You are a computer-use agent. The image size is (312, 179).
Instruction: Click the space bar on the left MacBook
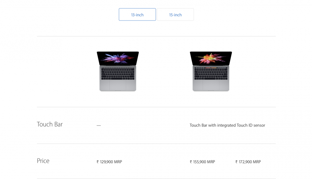coord(117,78)
